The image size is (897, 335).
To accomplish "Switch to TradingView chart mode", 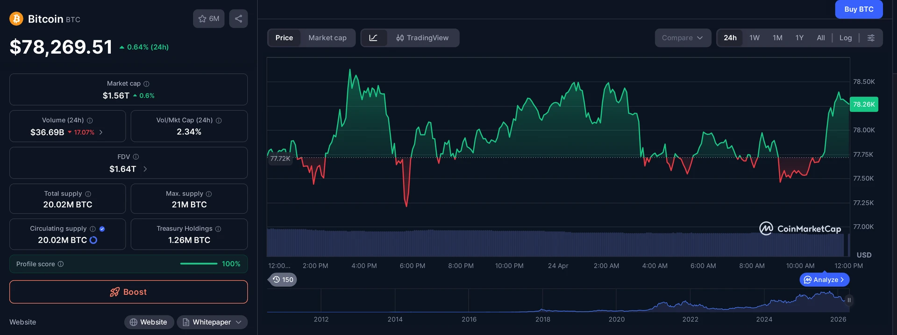I will (x=422, y=38).
